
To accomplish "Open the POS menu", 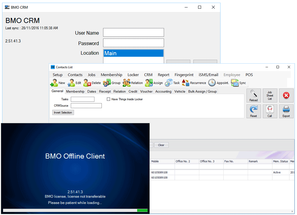I will [x=249, y=75].
